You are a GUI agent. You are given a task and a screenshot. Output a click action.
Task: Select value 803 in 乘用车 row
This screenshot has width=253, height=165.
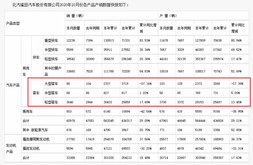tap(69, 111)
